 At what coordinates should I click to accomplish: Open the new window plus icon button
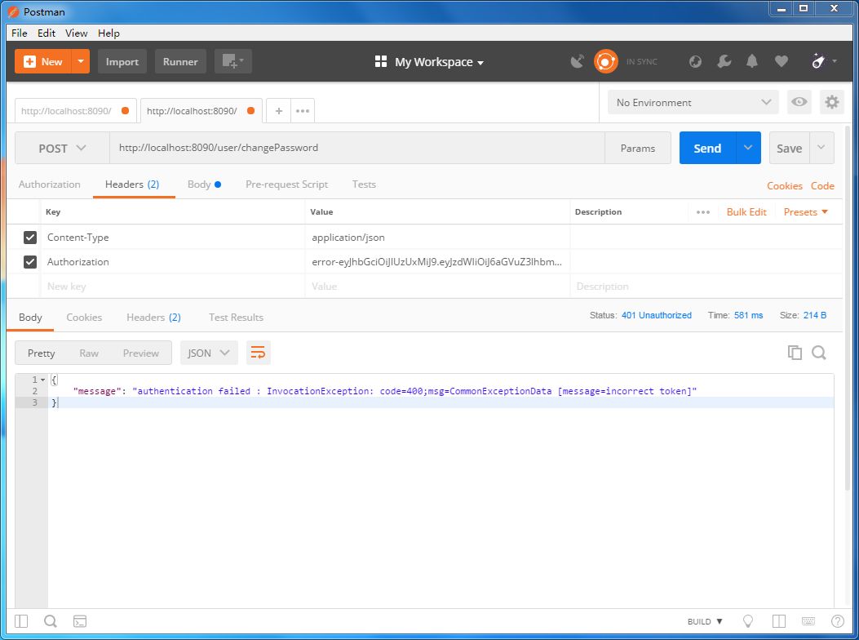(232, 61)
